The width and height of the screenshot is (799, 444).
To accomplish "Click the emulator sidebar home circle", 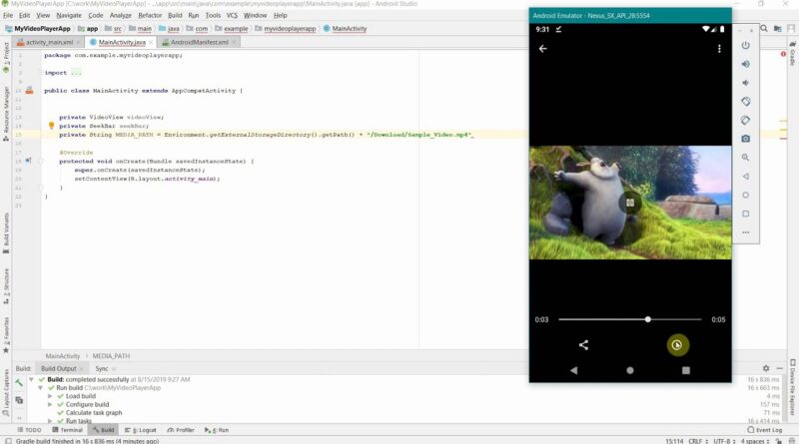I will coord(745,195).
